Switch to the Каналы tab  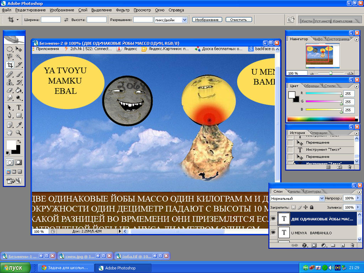tap(294, 192)
